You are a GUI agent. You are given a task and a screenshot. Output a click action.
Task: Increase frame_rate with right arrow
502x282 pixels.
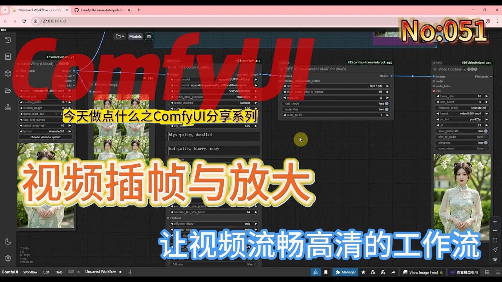(x=487, y=96)
